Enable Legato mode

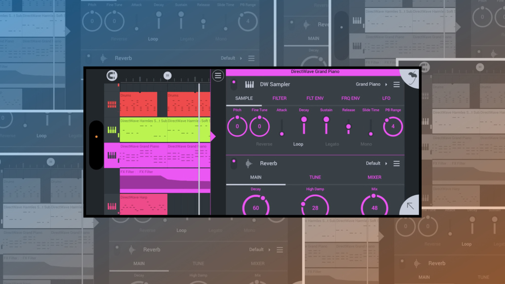pyautogui.click(x=332, y=144)
